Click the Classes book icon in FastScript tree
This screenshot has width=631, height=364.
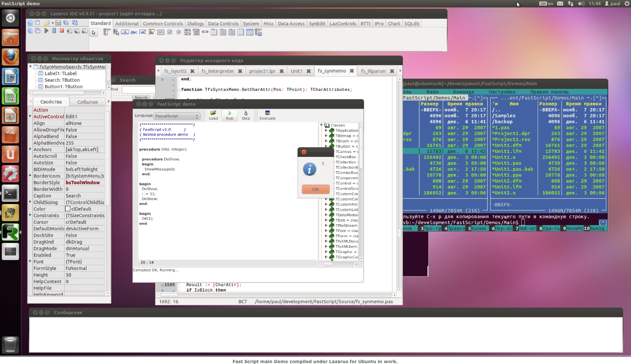(327, 125)
